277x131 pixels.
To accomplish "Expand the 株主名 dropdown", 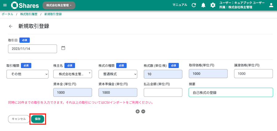I will tap(73, 74).
